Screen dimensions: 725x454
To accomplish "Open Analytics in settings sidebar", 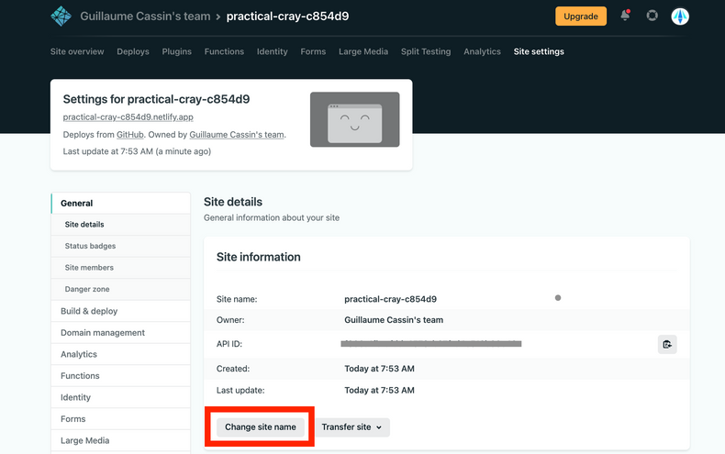I will tap(120, 354).
